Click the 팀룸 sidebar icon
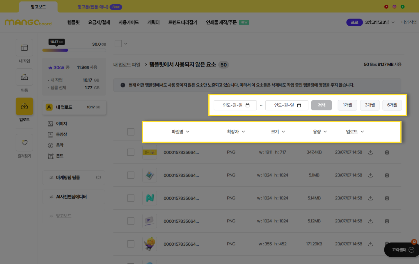This screenshot has width=419, height=264. click(24, 77)
